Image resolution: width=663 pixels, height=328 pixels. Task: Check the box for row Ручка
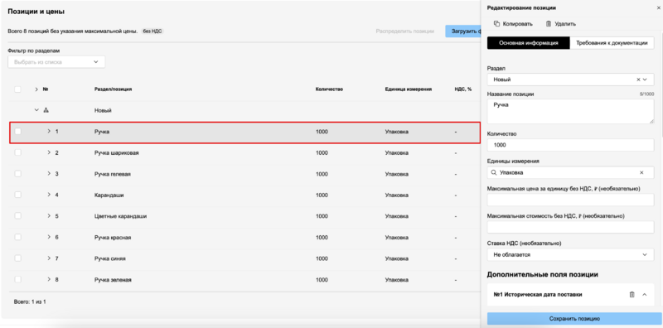point(17,132)
